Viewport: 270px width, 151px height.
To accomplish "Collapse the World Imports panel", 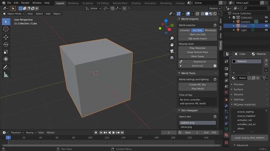I will [x=179, y=19].
